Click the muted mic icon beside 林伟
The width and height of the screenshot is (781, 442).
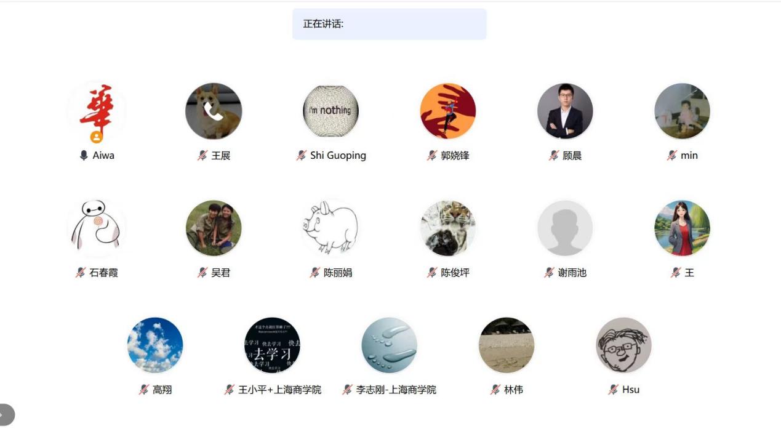tap(495, 390)
